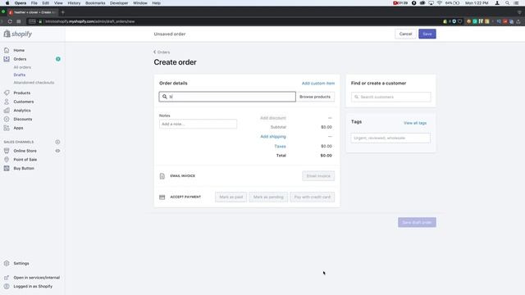Click the Orders badge indicator
Screen dimensions: 525x295
coord(58,59)
